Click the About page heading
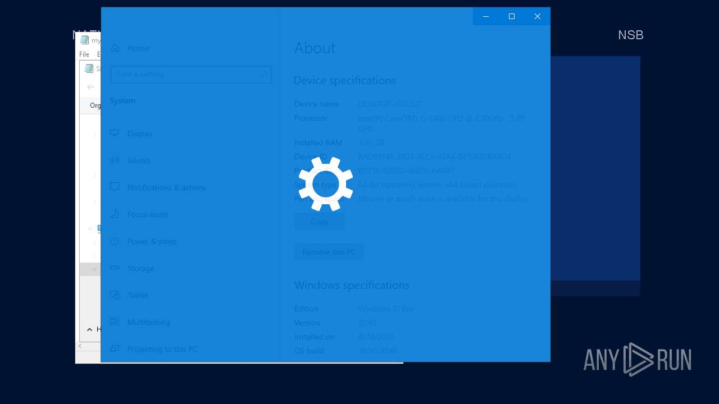 (315, 48)
